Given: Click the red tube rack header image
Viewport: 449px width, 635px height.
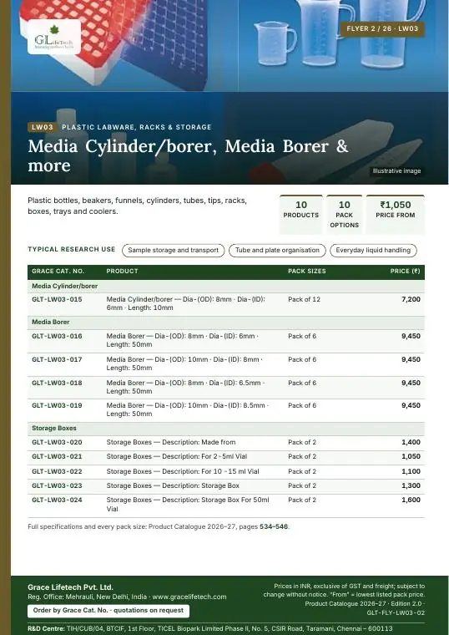Looking at the screenshot, I should (x=124, y=45).
